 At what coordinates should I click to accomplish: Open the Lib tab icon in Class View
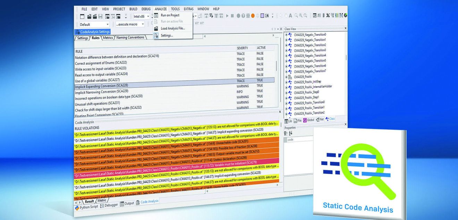(x=288, y=120)
